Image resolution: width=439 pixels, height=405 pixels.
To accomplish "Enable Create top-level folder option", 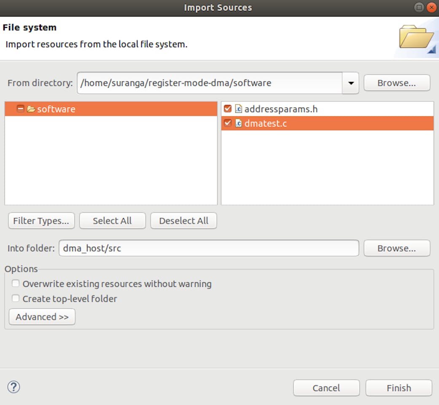I will pos(16,298).
